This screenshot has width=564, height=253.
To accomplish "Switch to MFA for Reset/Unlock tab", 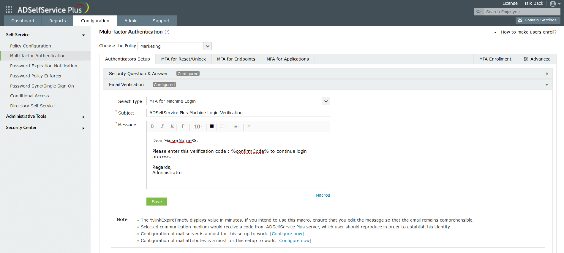I will 184,59.
